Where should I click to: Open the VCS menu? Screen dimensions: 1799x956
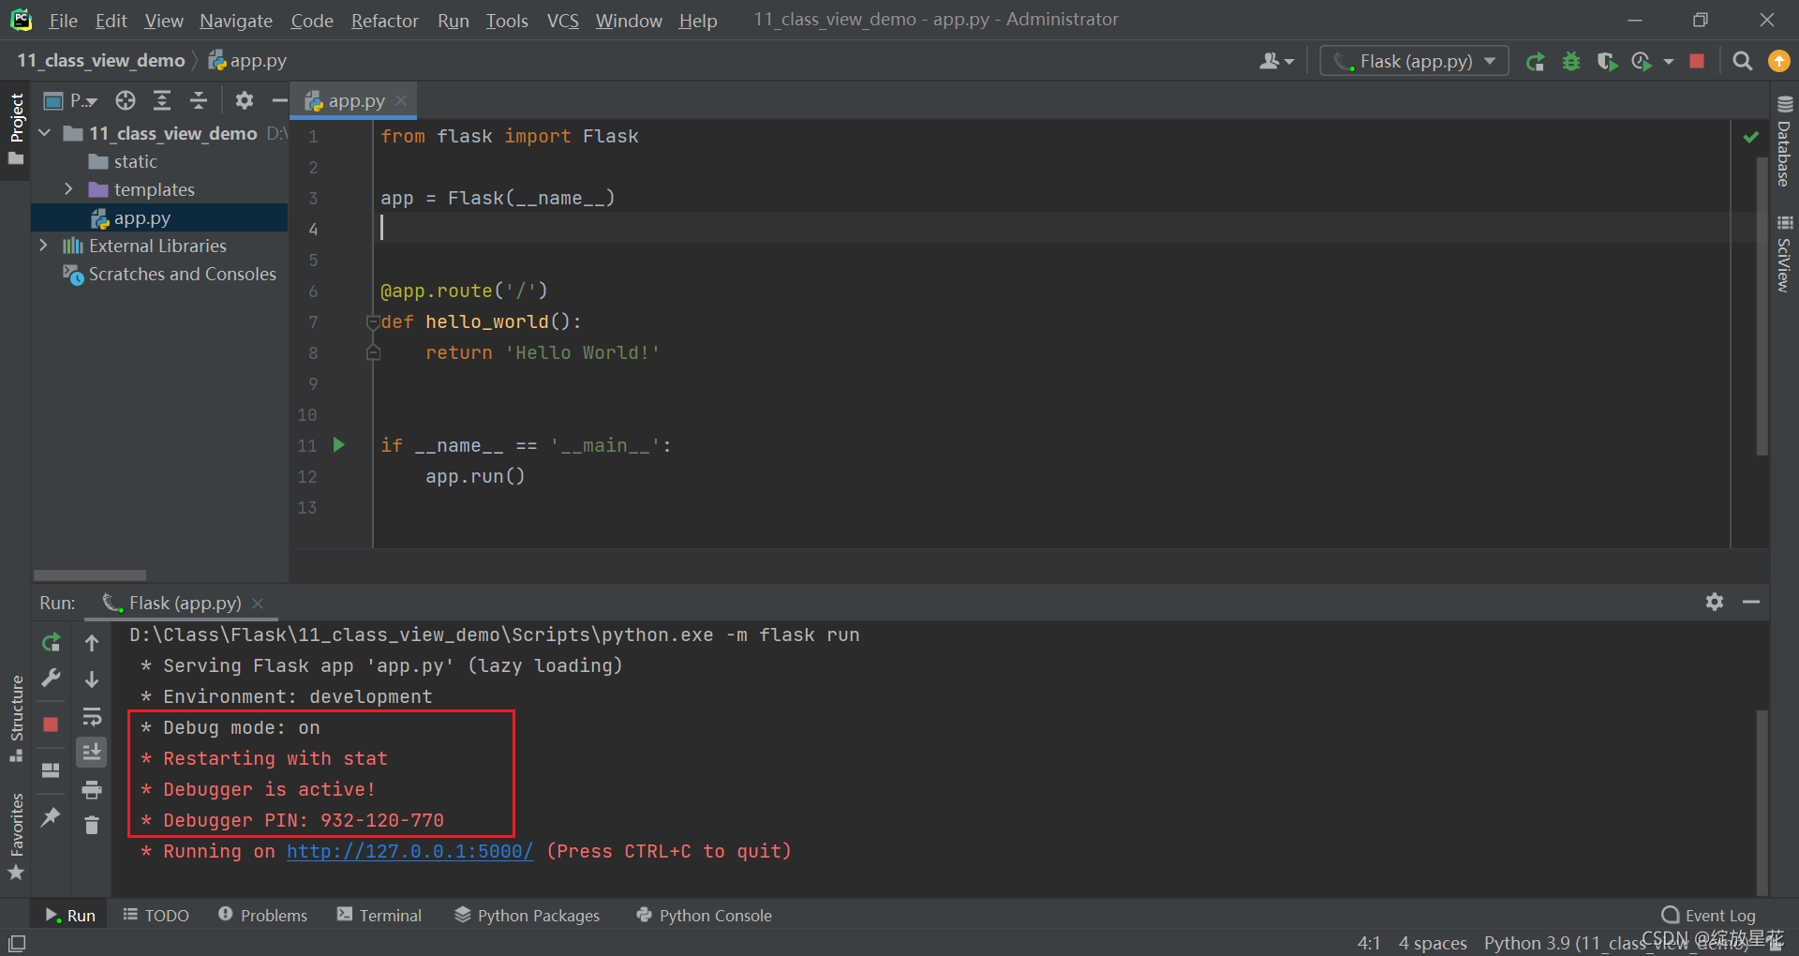tap(562, 20)
